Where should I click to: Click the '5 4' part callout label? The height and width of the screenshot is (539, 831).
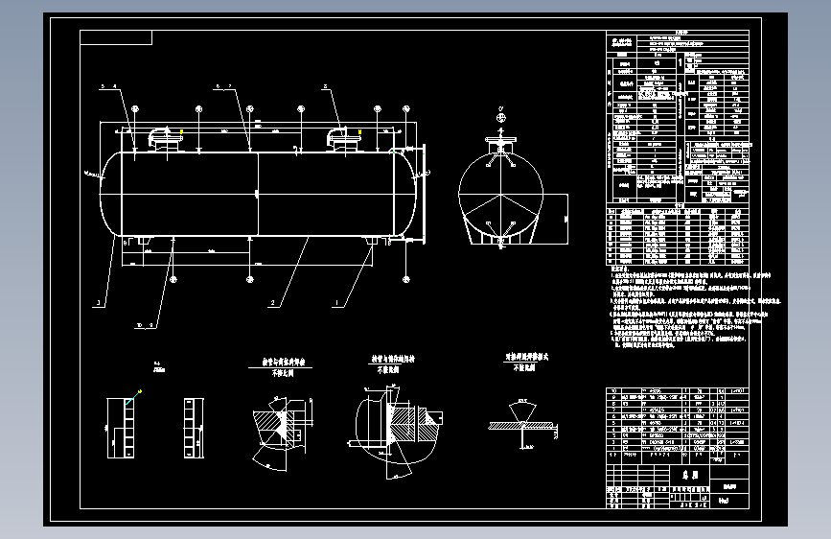point(108,86)
